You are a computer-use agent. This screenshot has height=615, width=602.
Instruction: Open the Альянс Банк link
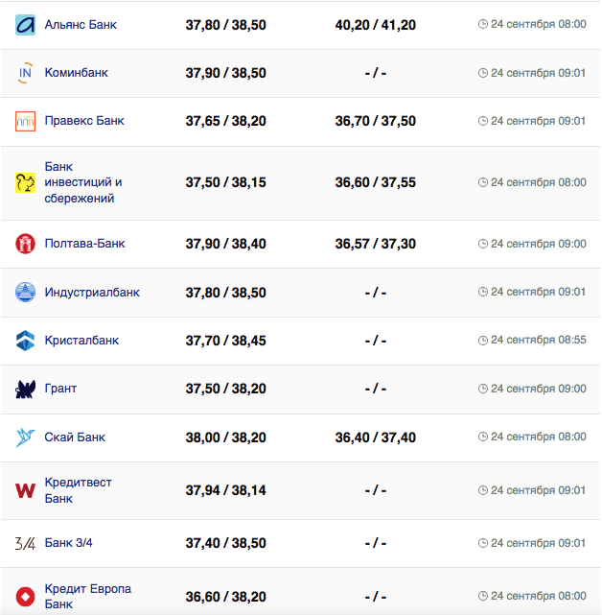pos(81,24)
